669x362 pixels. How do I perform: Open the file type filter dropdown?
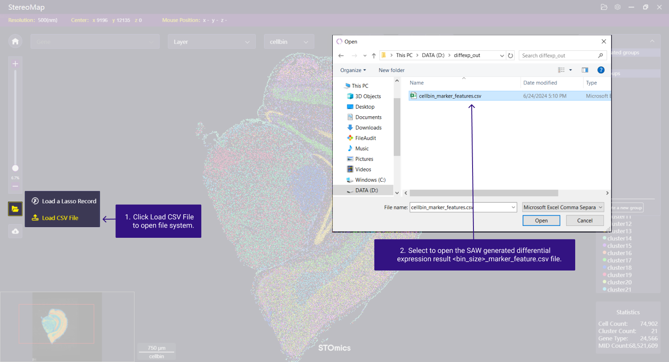pyautogui.click(x=563, y=207)
